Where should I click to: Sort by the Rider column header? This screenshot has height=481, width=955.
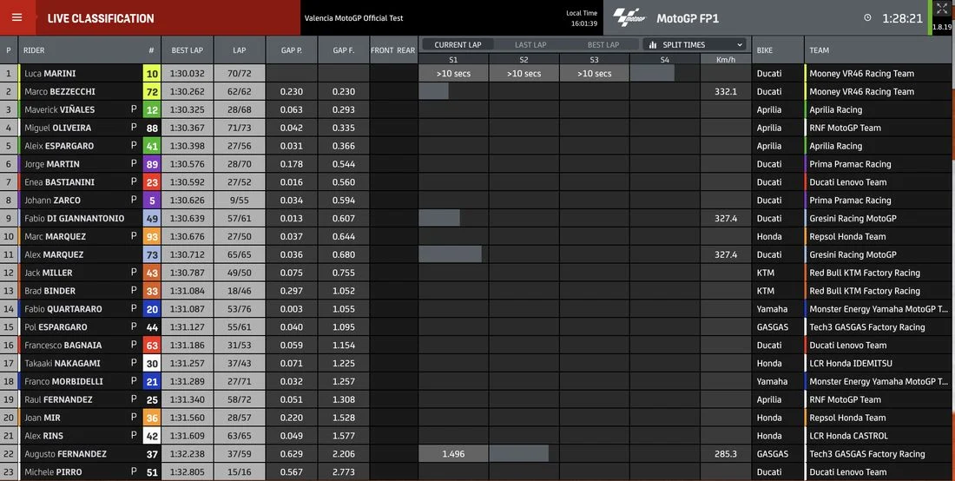(x=34, y=50)
